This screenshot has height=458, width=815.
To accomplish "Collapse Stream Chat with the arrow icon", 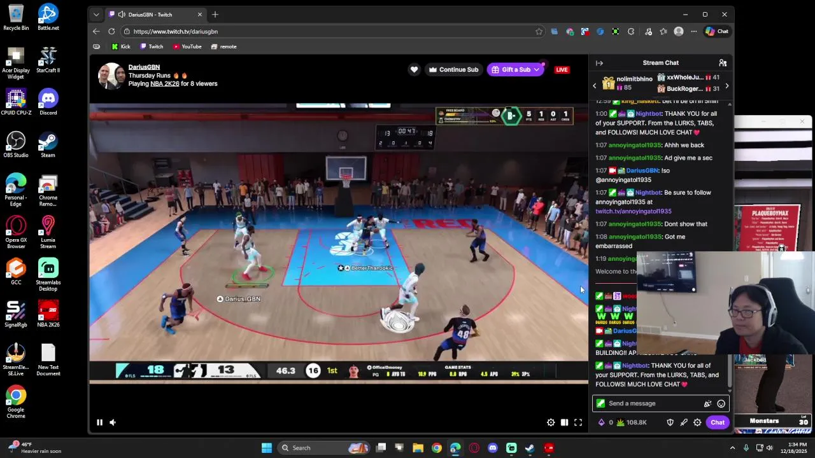I will point(599,63).
